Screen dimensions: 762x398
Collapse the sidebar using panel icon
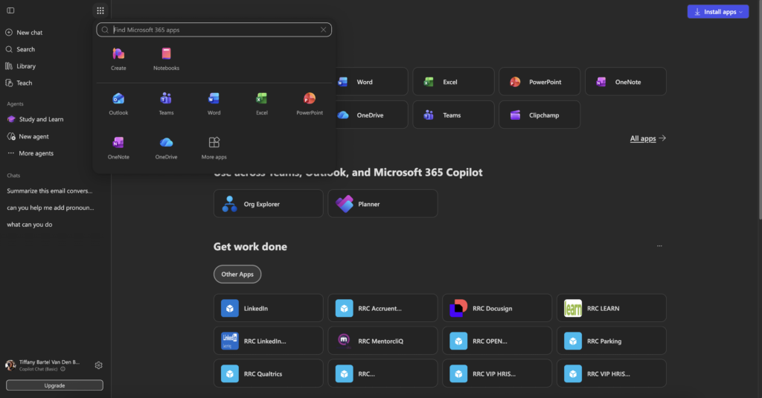[x=10, y=10]
